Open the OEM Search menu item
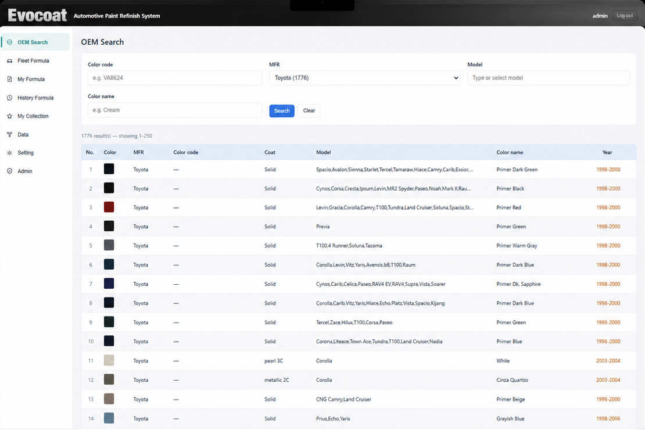The image size is (645, 430). click(x=35, y=42)
